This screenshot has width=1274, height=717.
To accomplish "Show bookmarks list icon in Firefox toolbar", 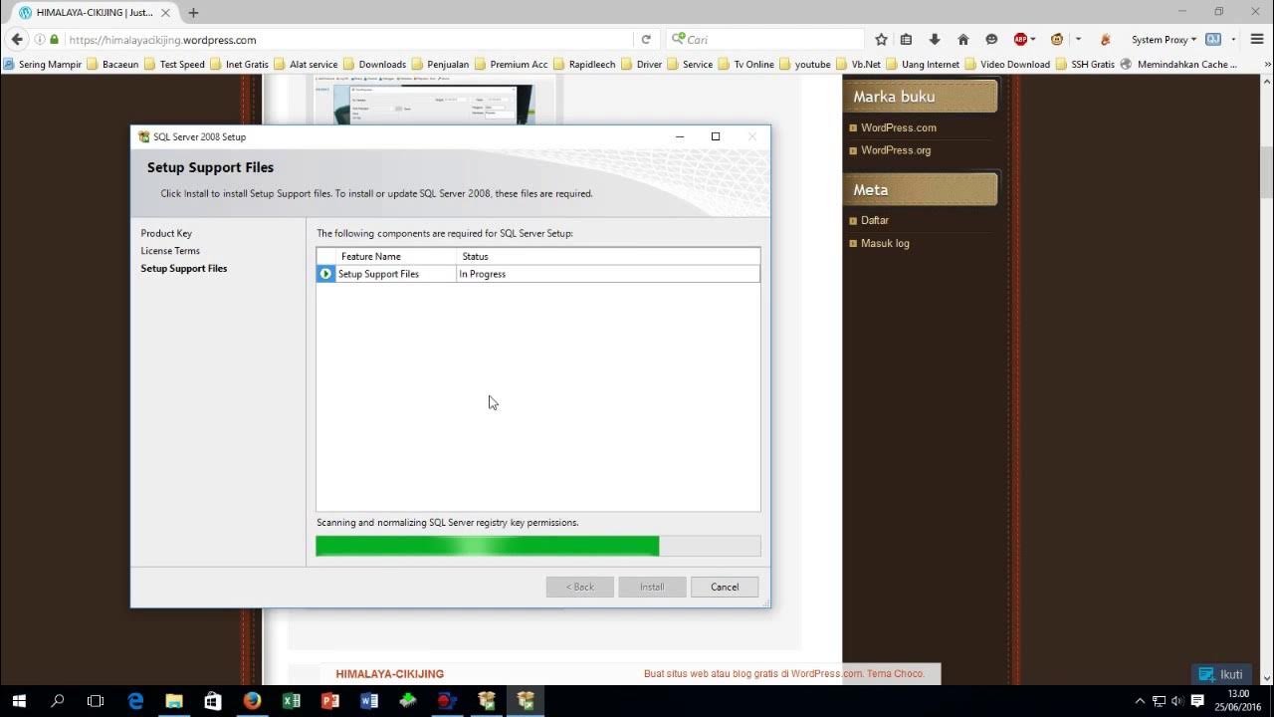I will click(x=906, y=40).
